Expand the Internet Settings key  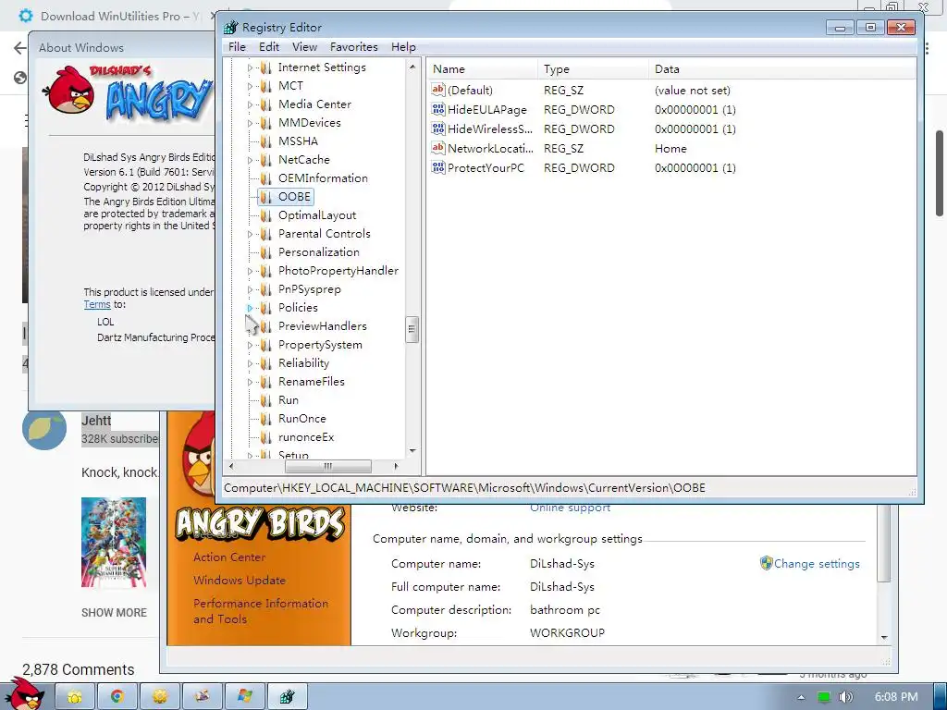(x=250, y=67)
